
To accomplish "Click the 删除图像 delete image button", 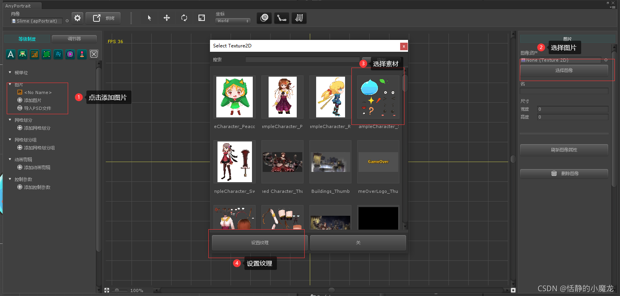I will [564, 173].
